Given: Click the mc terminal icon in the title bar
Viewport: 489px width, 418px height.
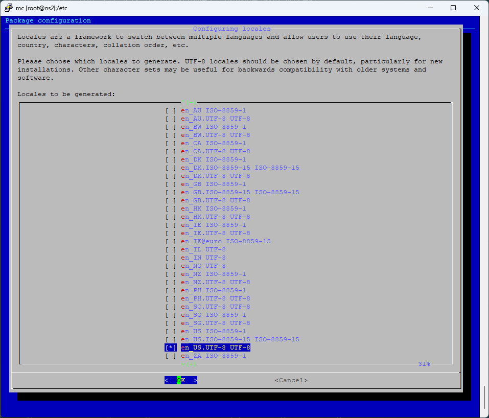Looking at the screenshot, I should point(7,8).
